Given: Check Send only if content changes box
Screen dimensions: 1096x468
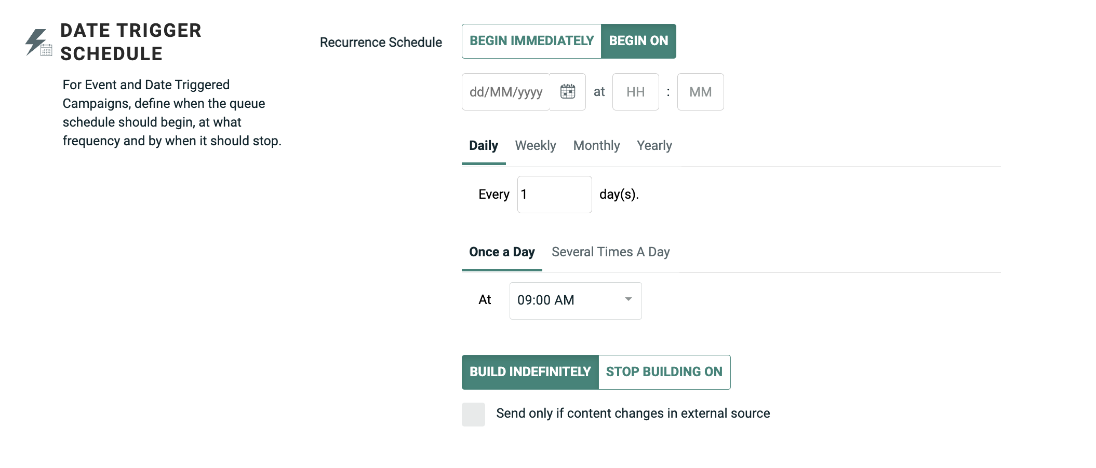Looking at the screenshot, I should pos(473,415).
